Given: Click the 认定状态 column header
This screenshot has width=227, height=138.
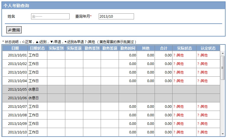Looking at the screenshot, I should click(208, 48).
